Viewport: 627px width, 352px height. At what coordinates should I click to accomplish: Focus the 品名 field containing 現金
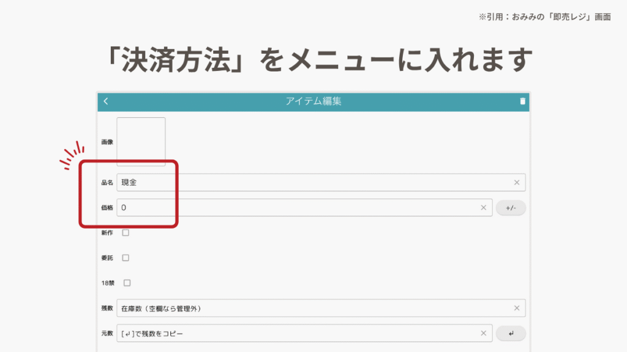(312, 183)
